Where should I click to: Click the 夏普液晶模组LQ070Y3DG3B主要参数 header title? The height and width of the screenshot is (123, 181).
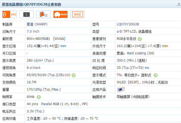pyautogui.click(x=32, y=4)
